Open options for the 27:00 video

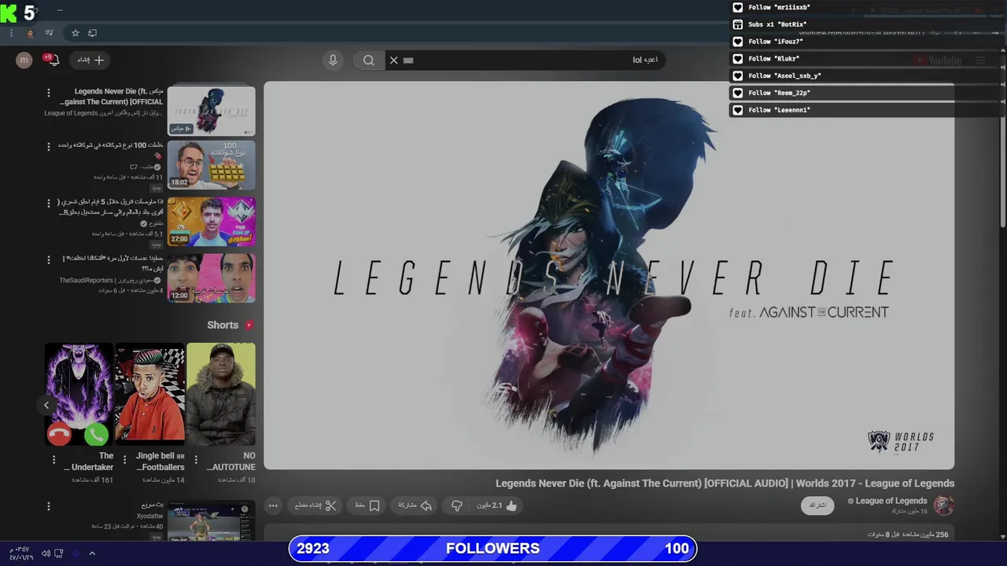[49, 204]
